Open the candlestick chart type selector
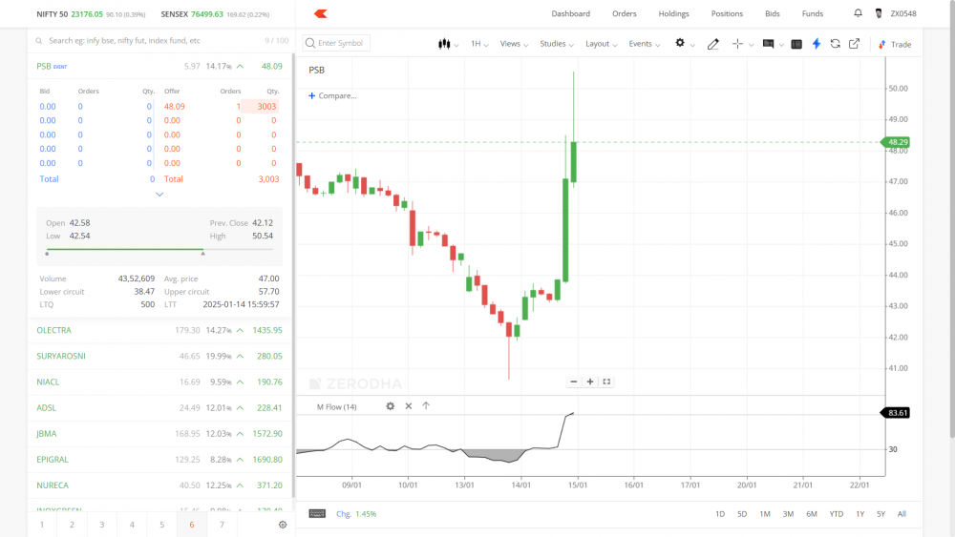Viewport: 955px width, 537px height. pos(448,44)
